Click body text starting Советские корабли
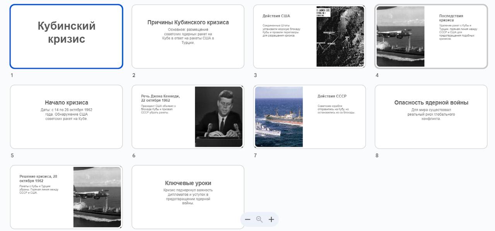 click(336, 109)
